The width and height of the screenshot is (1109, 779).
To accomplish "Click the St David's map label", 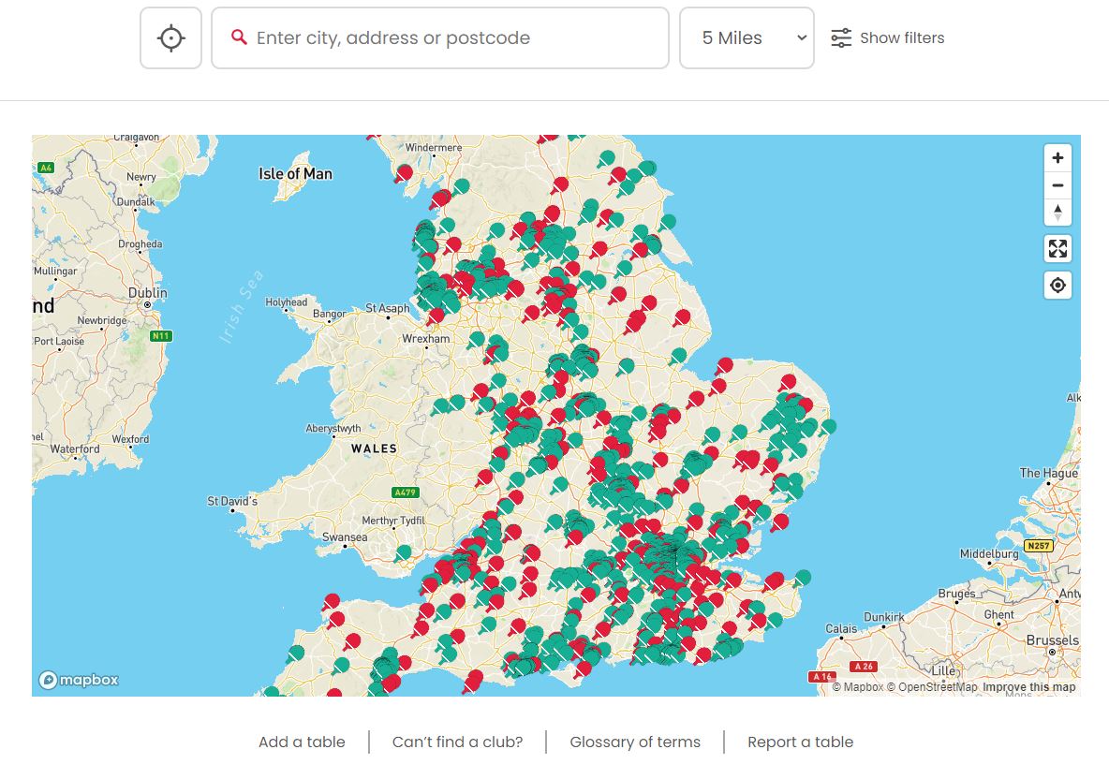I will 232,501.
